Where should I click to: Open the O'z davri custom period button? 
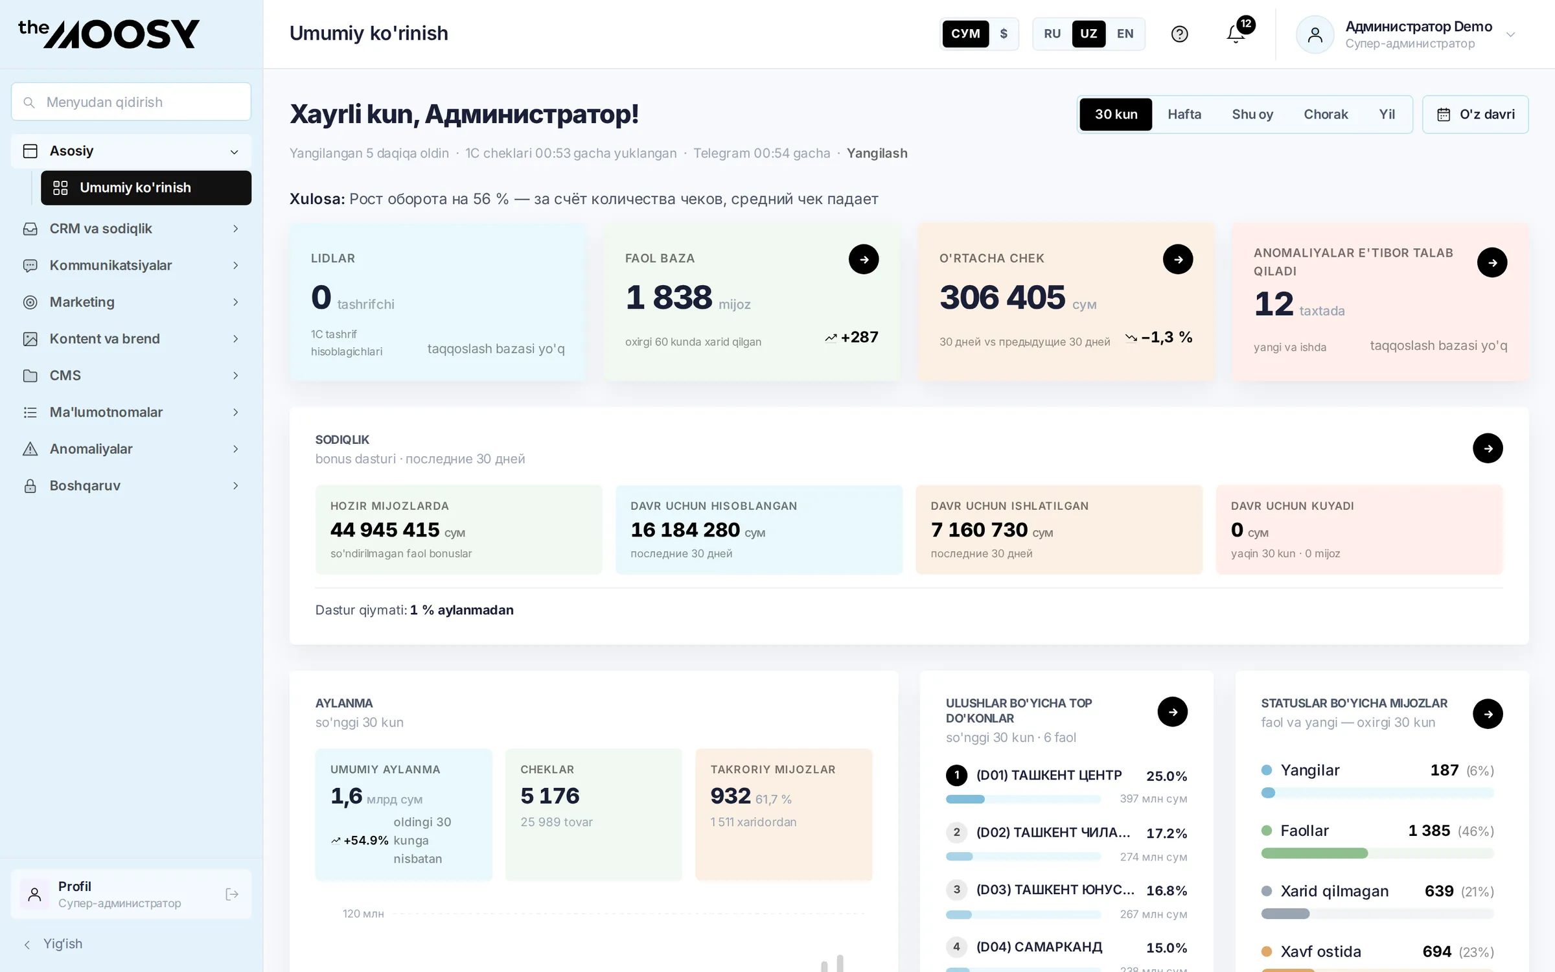pos(1475,115)
